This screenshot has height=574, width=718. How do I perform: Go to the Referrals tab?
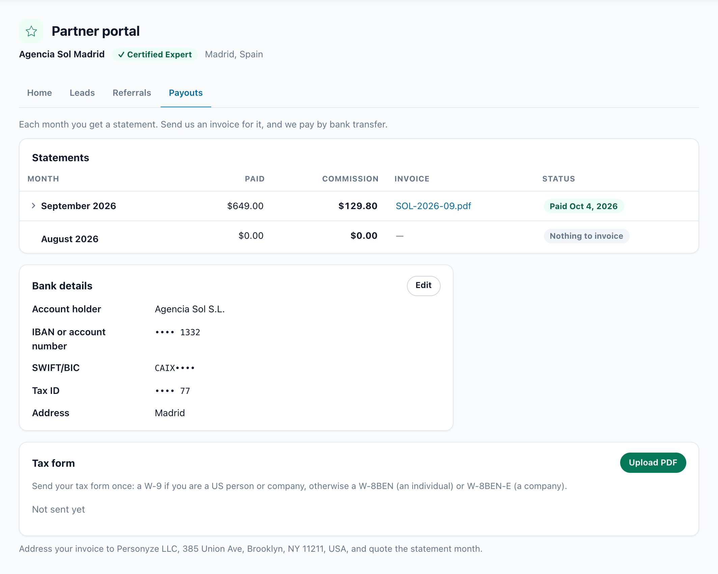pos(132,93)
